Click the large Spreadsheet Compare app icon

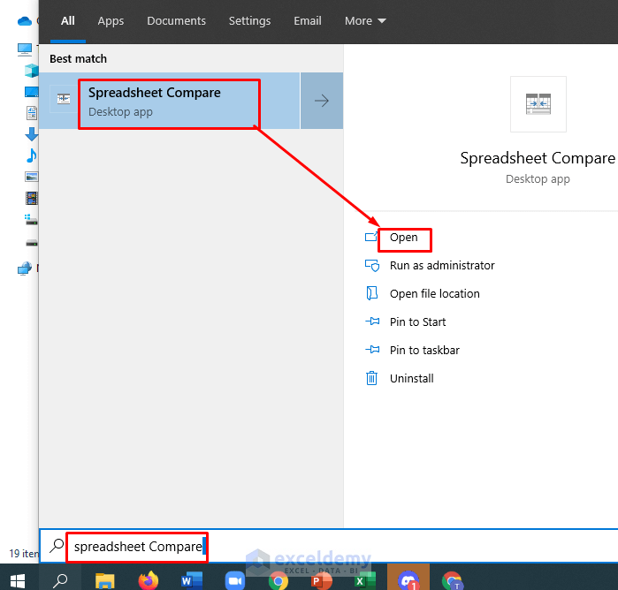click(538, 104)
